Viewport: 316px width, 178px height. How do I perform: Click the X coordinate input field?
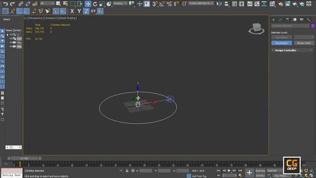tap(146, 171)
